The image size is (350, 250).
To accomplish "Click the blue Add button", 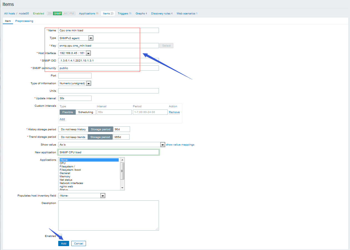I will (64, 244).
